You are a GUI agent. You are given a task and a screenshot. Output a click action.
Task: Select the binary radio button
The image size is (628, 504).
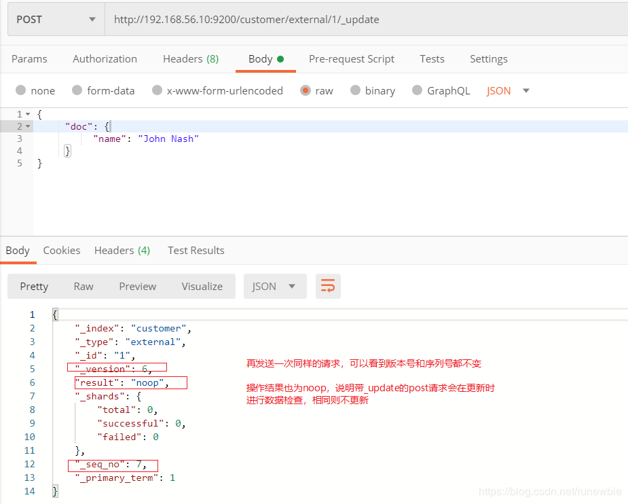click(355, 90)
